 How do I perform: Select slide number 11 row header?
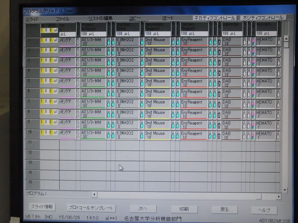pos(32,145)
